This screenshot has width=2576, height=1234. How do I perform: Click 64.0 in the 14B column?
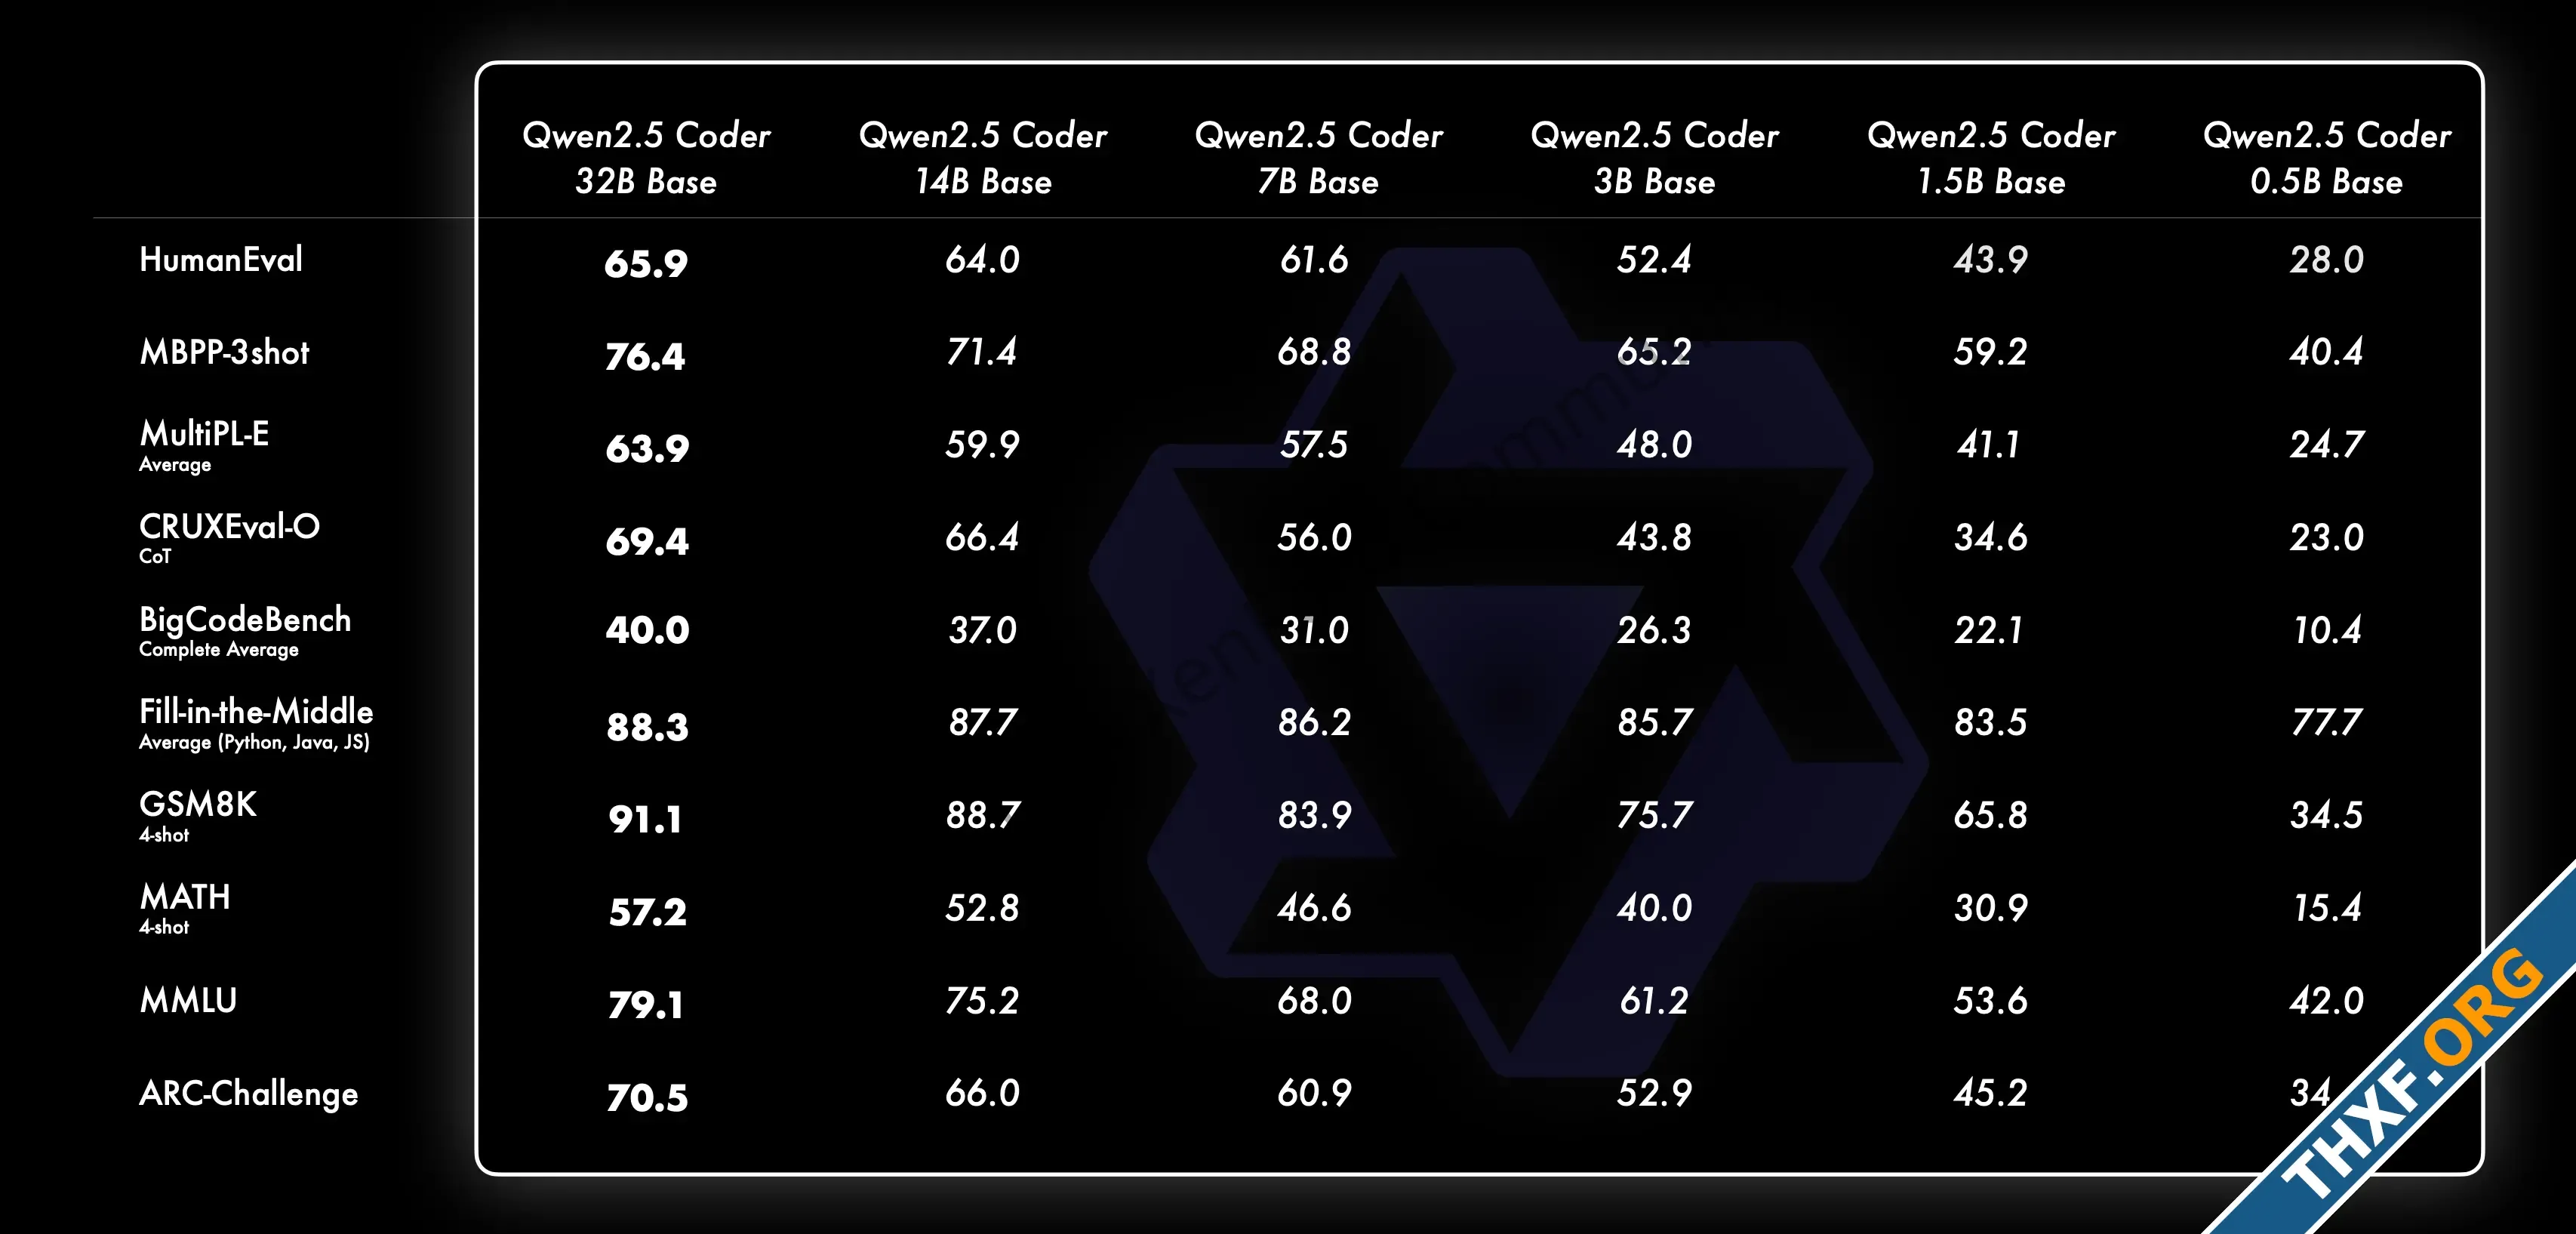[983, 260]
